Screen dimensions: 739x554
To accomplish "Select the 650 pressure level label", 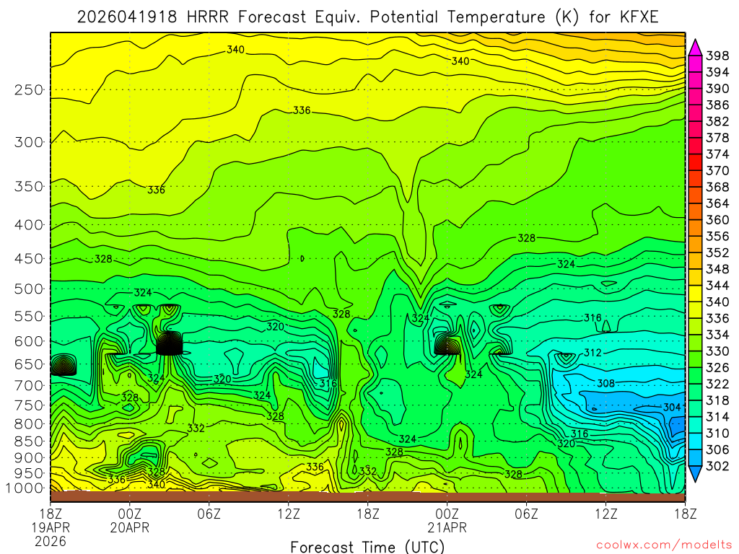I will (29, 364).
